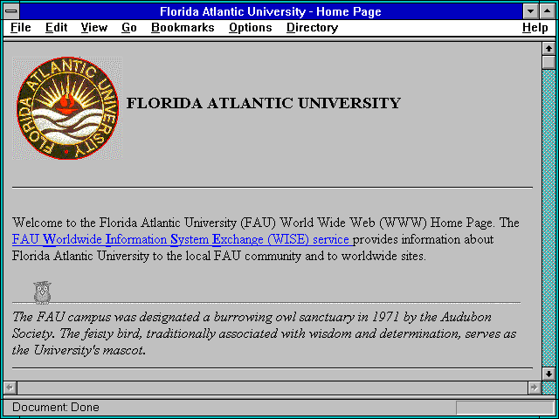This screenshot has height=419, width=559.
Task: Open the Edit menu
Action: coord(56,28)
